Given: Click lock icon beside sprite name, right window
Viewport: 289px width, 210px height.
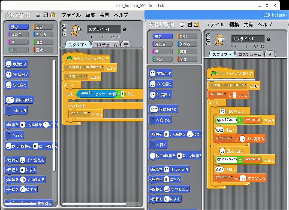Looking at the screenshot, I should [x=269, y=39].
